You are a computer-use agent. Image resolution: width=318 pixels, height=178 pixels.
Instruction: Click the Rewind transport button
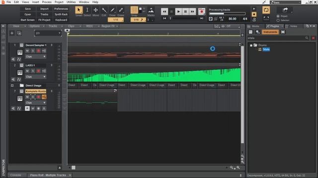(164, 11)
